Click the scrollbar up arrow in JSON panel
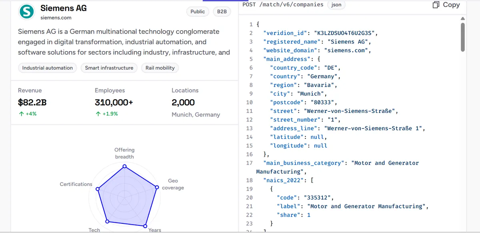480x233 pixels. [463, 18]
